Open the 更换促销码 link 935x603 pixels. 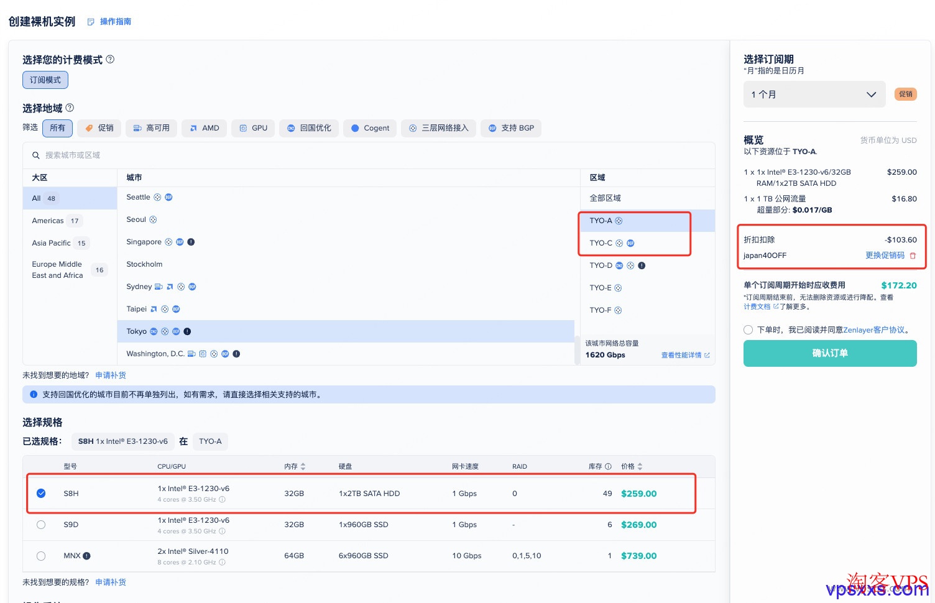(x=885, y=255)
